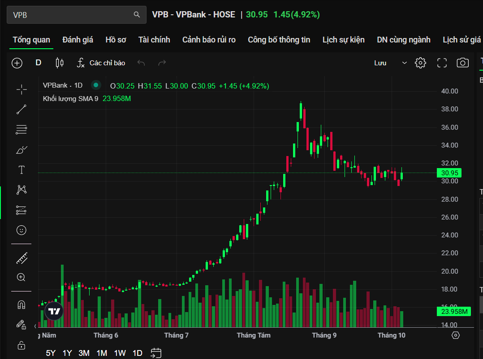483x359 pixels.
Task: Take a chart snapshot with camera icon
Action: pos(462,63)
